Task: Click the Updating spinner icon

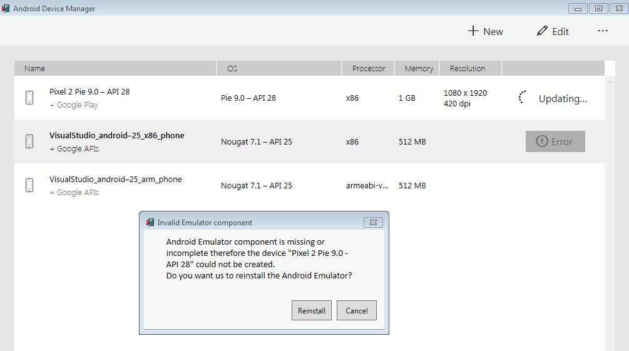Action: click(521, 97)
